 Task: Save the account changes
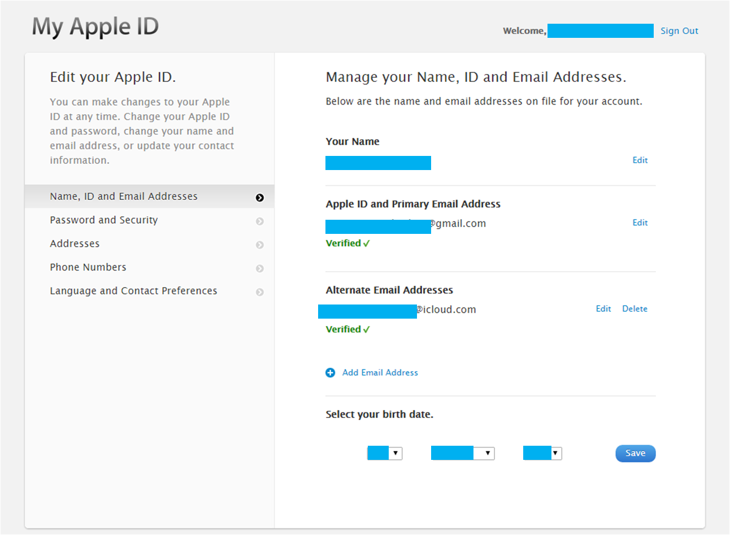(x=636, y=454)
